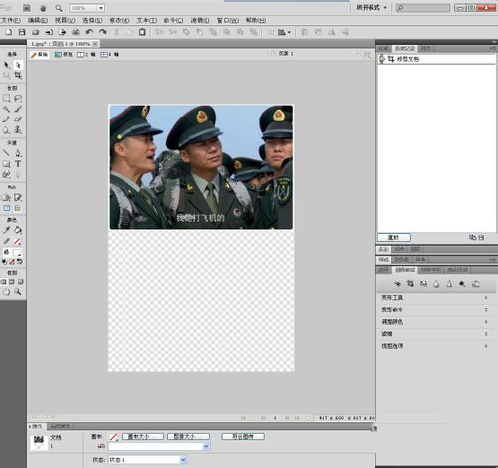Open the 滤镜 (Filters) menu
Image resolution: width=498 pixels, height=468 pixels.
point(200,20)
